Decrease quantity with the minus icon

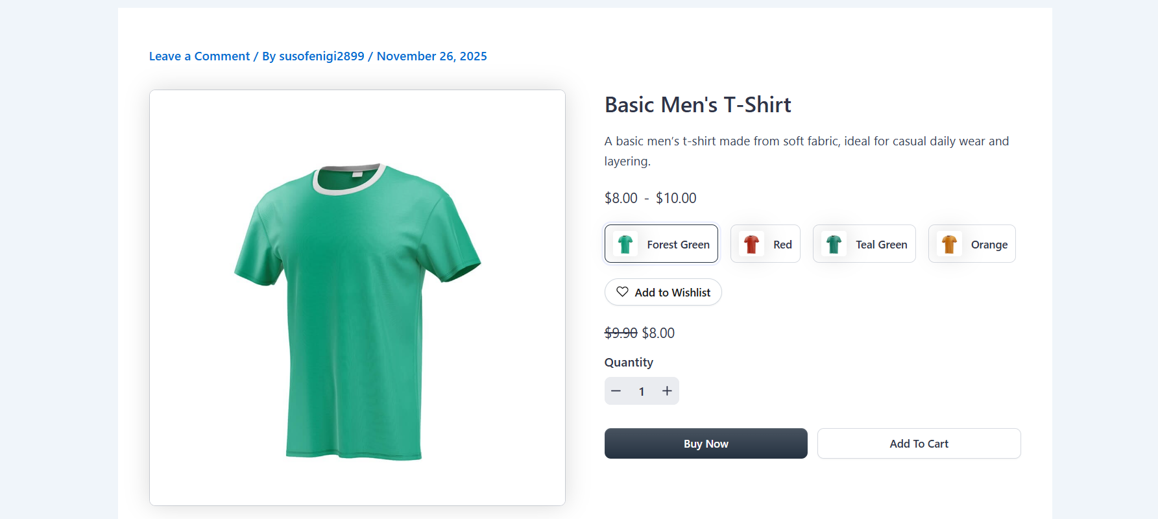(616, 391)
